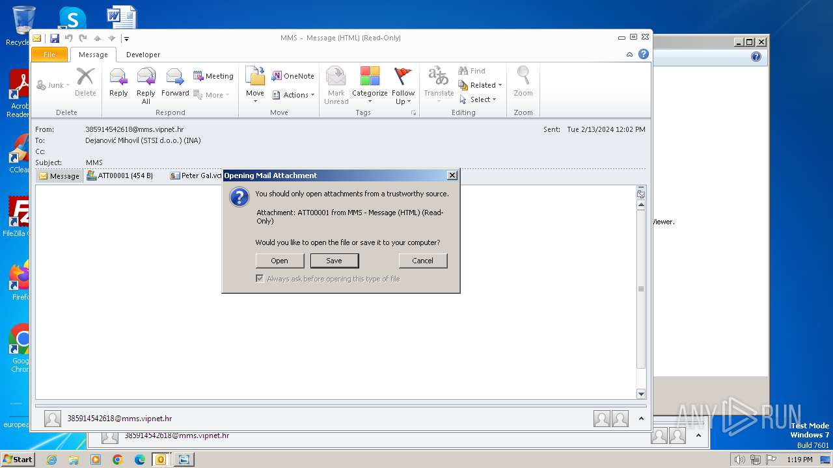The height and width of the screenshot is (468, 833).
Task: Click the Save icon in quick access toolbar
Action: tap(55, 38)
